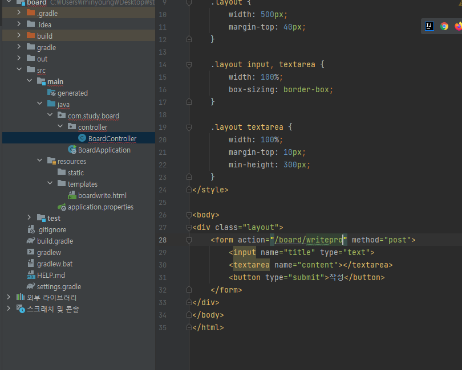The width and height of the screenshot is (462, 370).
Task: Expand 외부 라이브러리 node
Action: tap(9, 297)
